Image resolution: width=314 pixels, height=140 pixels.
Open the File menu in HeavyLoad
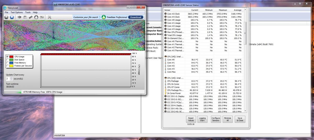(6, 12)
